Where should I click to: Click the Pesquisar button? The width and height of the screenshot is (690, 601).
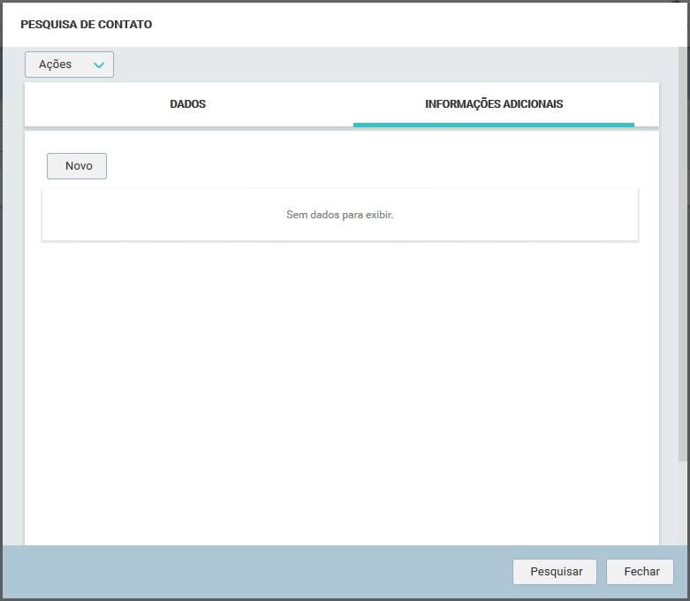[x=555, y=572]
